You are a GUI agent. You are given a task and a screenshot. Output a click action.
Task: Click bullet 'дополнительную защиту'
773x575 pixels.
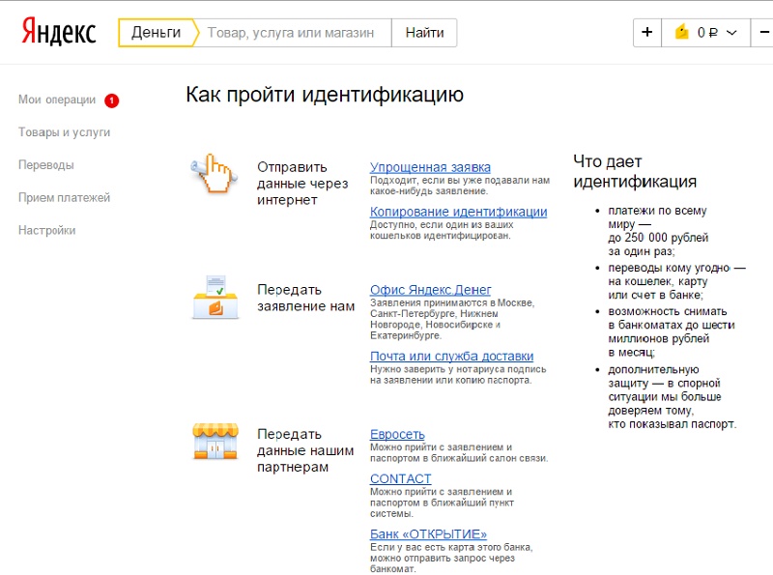click(x=672, y=396)
